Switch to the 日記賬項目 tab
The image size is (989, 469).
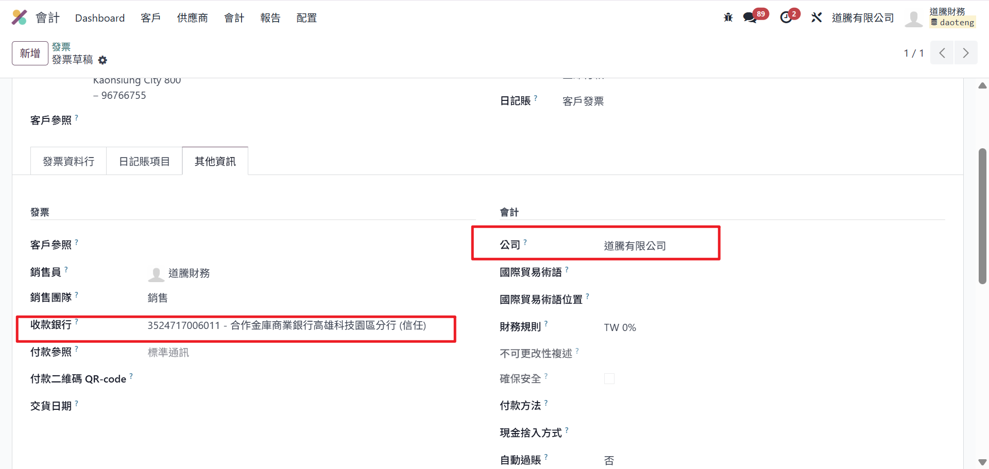pos(144,162)
